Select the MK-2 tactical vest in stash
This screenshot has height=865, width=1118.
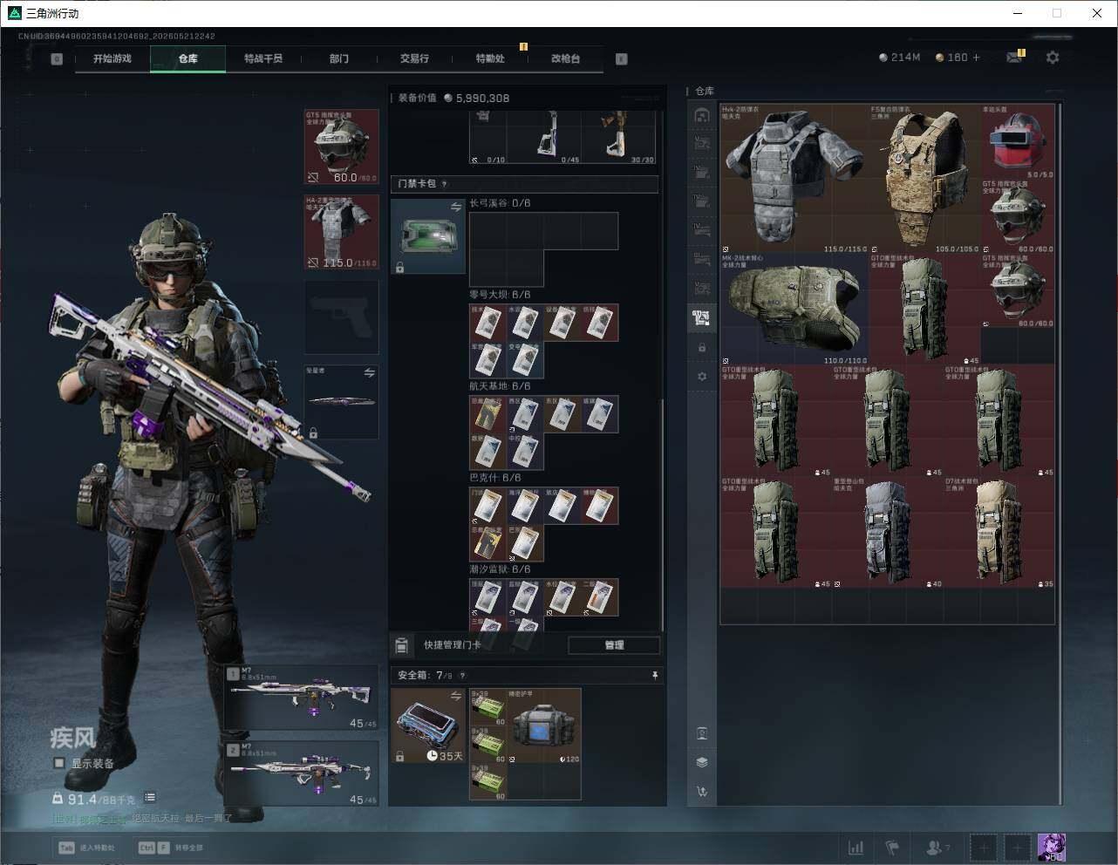(x=794, y=309)
